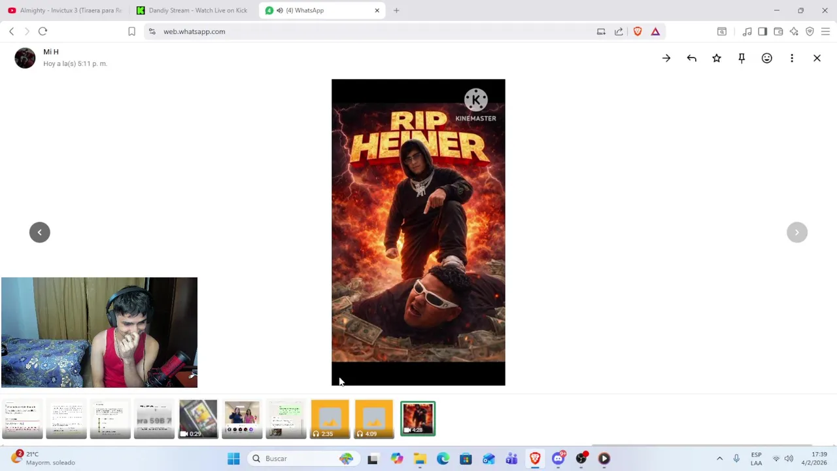Launch Copilot from the taskbar
837x471 pixels.
pos(397,459)
